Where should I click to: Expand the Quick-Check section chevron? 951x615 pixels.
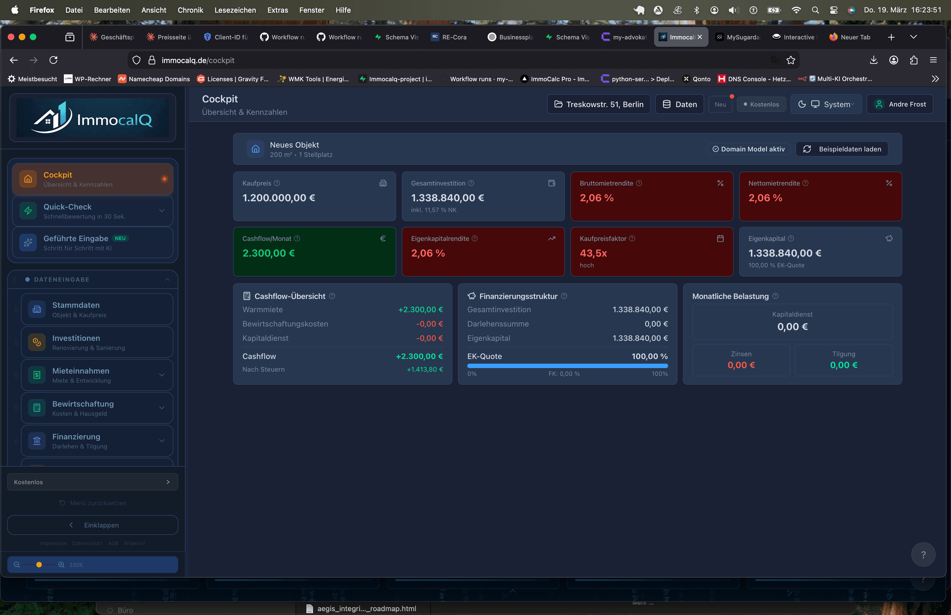coord(162,211)
